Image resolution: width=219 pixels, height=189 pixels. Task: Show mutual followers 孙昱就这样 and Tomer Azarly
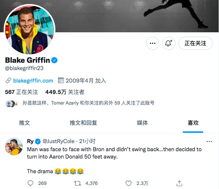tap(88, 103)
